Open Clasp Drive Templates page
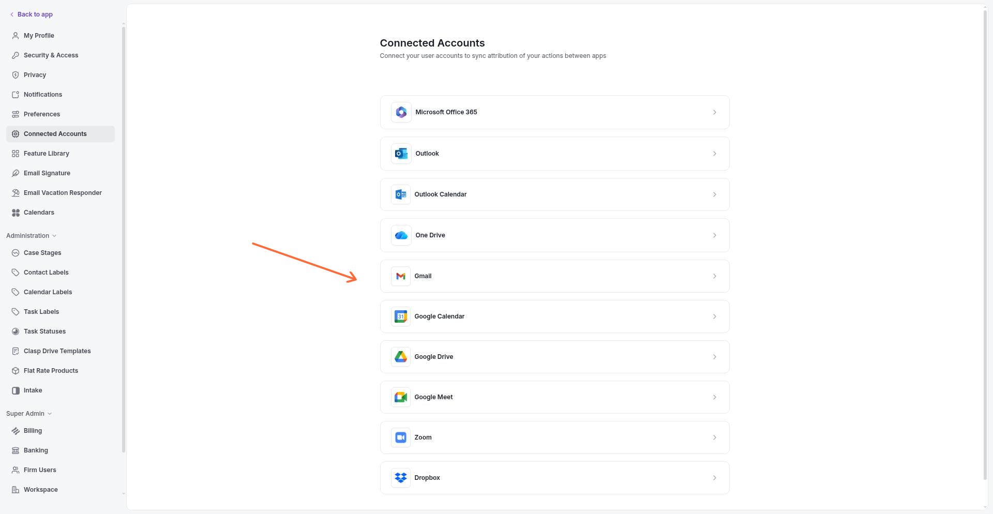 (x=61, y=351)
